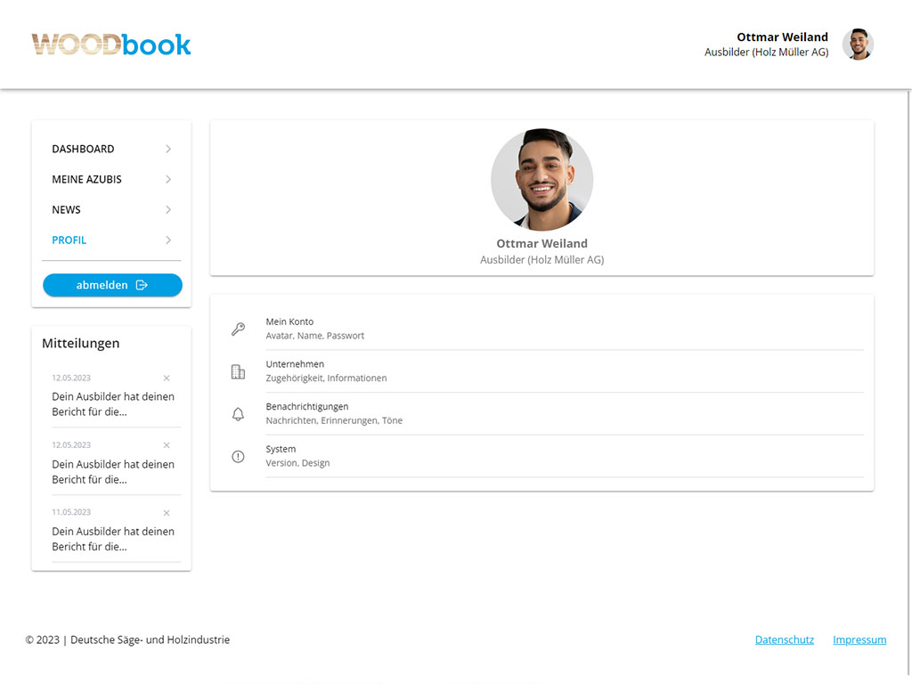The width and height of the screenshot is (912, 684).
Task: Open the Dashboard menu item
Action: click(111, 149)
